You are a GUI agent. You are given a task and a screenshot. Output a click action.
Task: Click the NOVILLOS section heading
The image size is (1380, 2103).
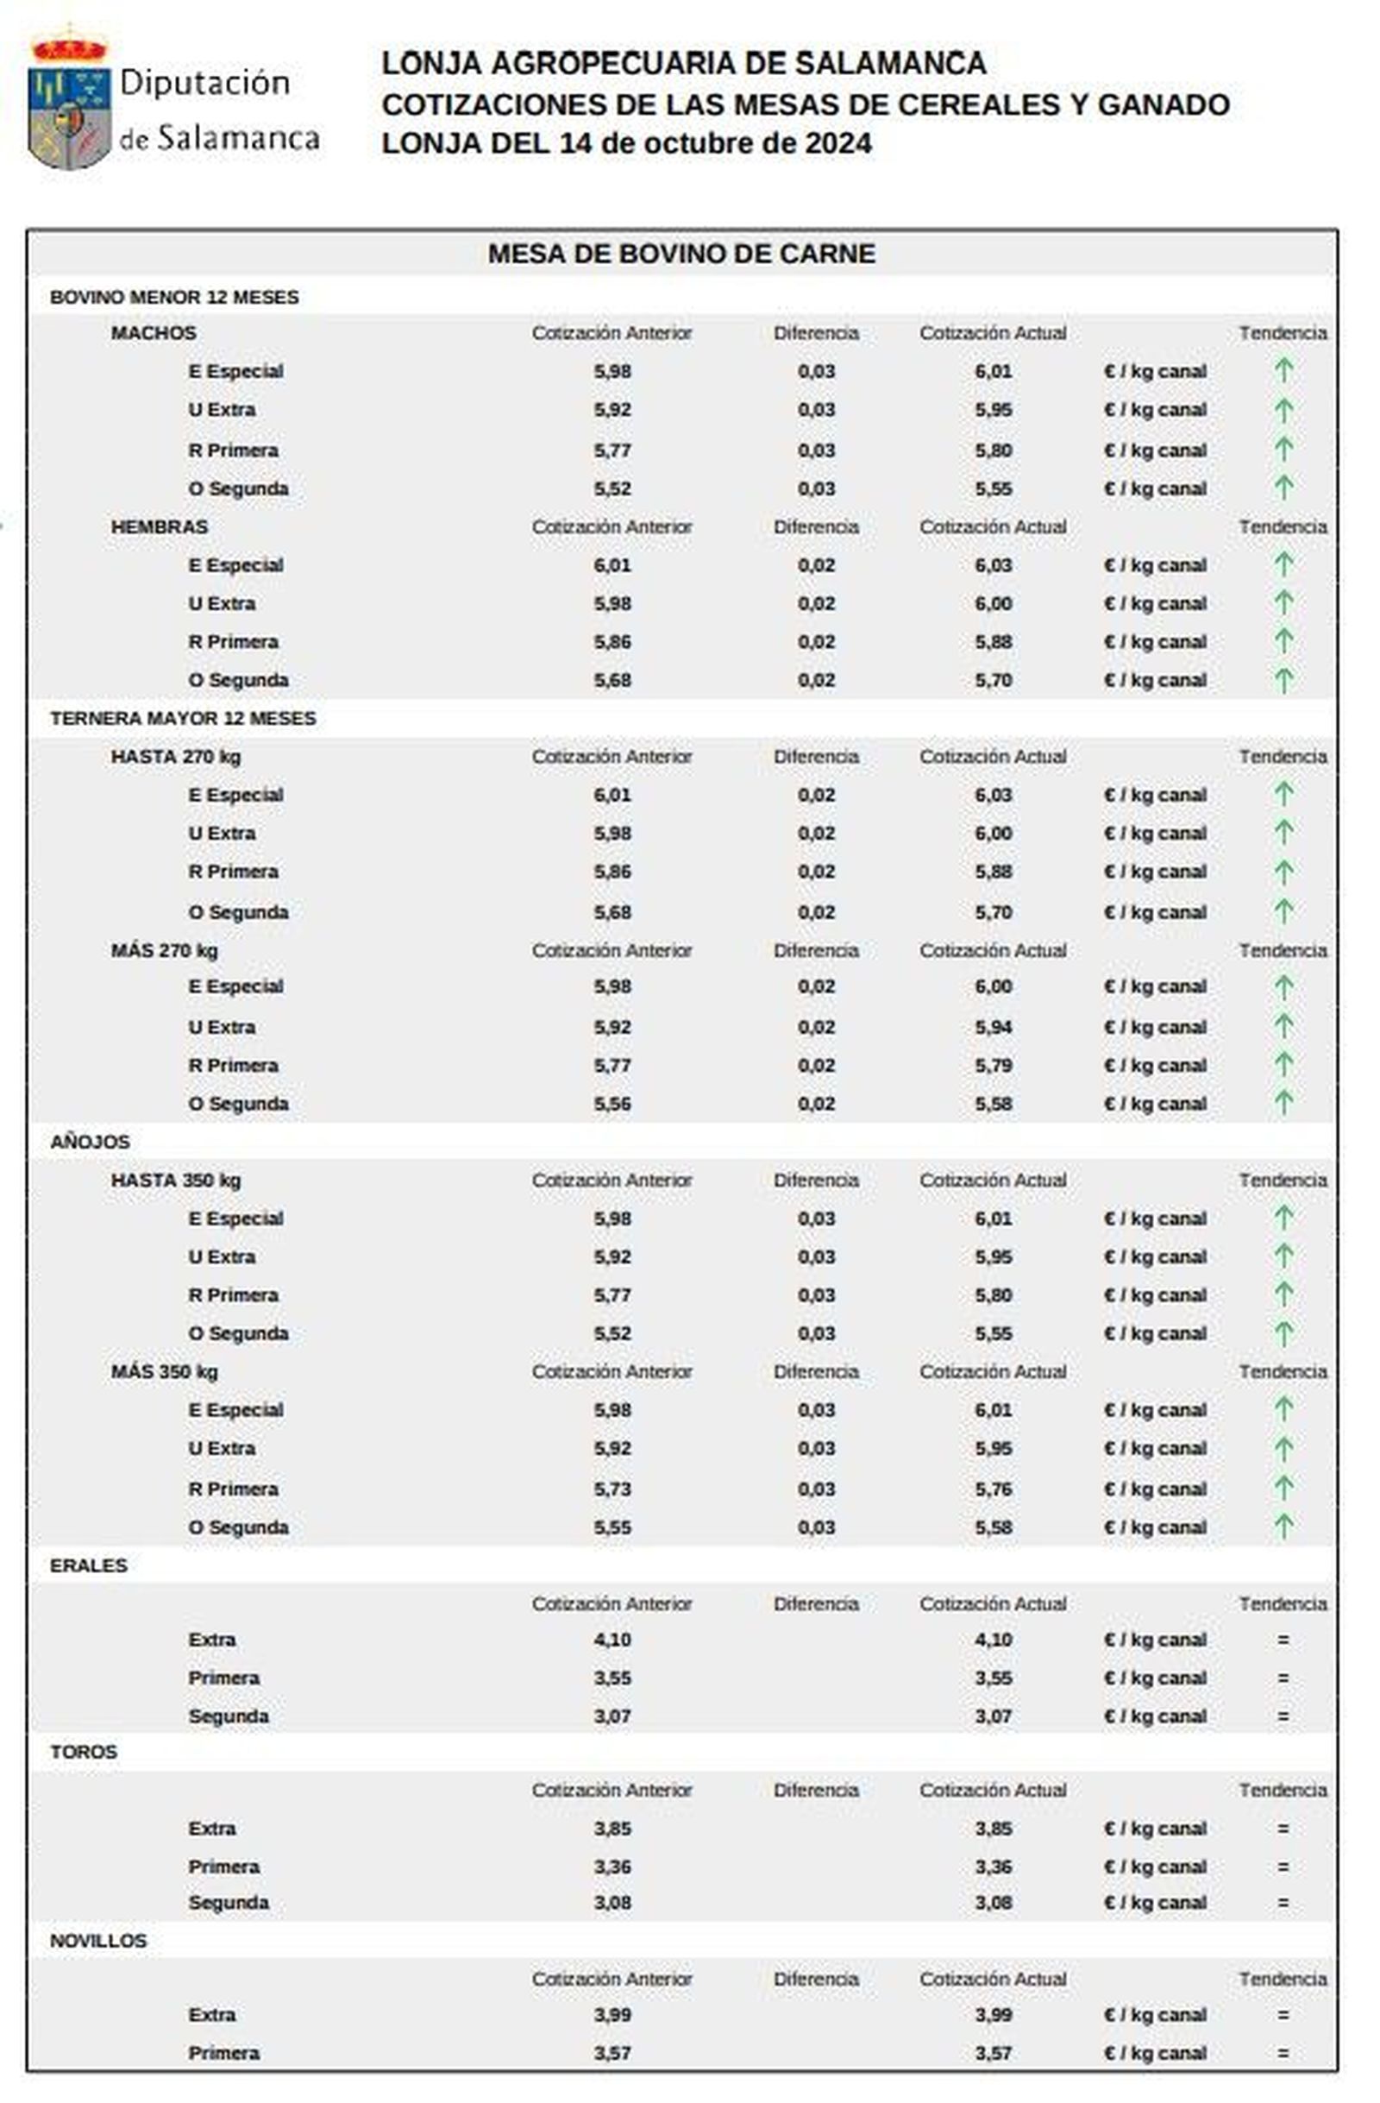(x=98, y=1942)
